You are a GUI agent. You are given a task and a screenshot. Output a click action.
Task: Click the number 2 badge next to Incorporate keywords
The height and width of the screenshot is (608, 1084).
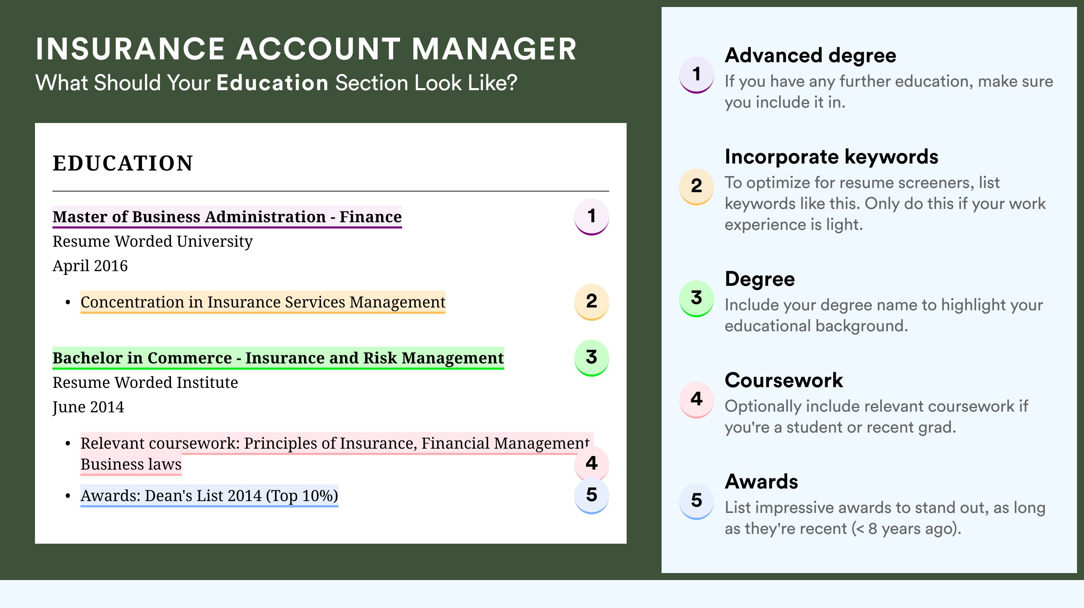(696, 186)
